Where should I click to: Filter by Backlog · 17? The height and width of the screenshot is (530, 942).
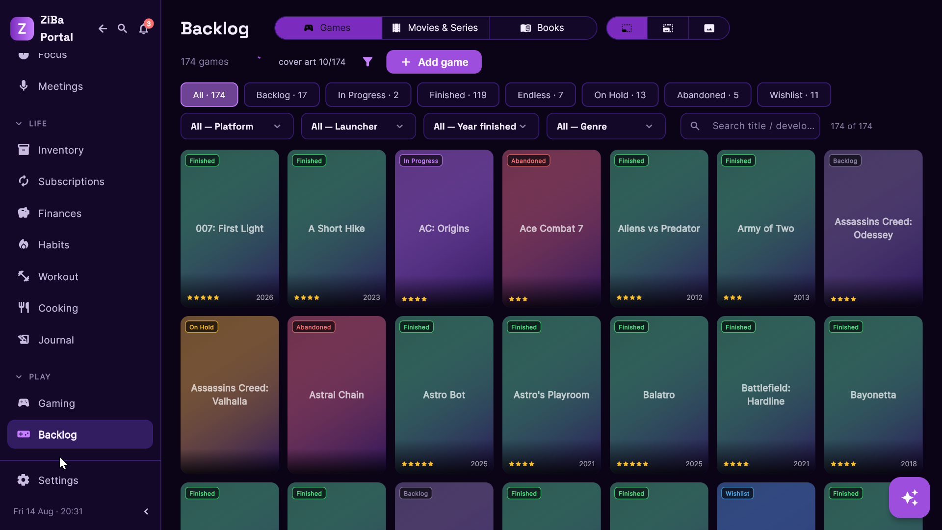(x=282, y=95)
